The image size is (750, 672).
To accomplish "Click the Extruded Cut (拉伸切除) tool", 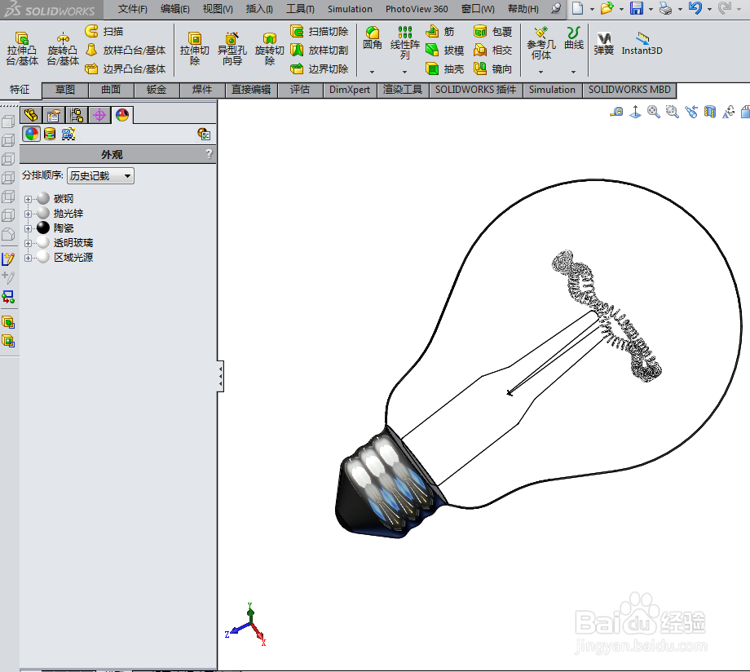I will 194,48.
